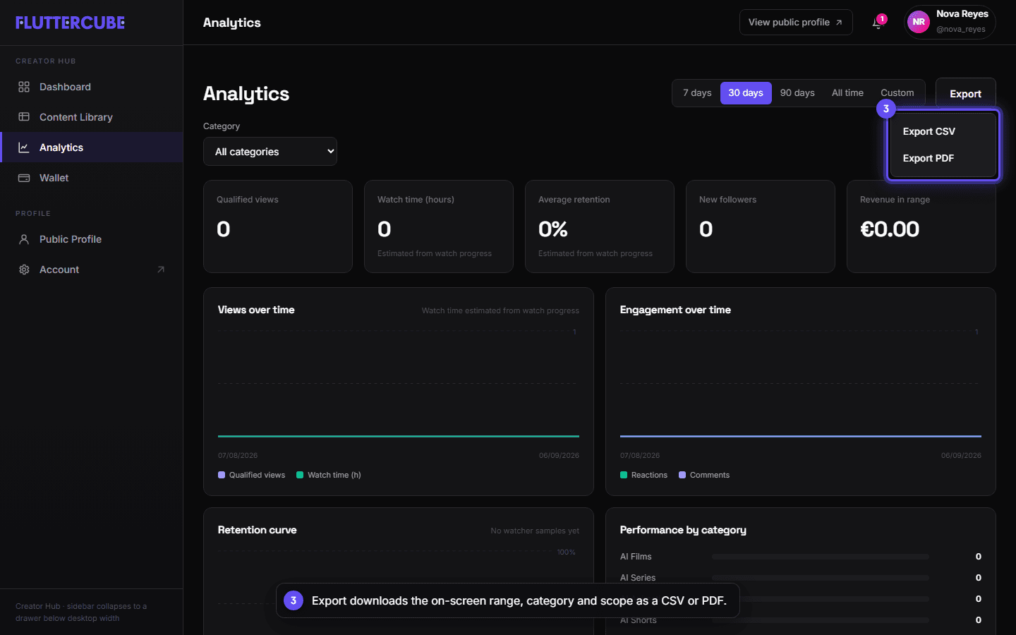Image resolution: width=1016 pixels, height=635 pixels.
Task: Select the 30 days range
Action: point(746,93)
